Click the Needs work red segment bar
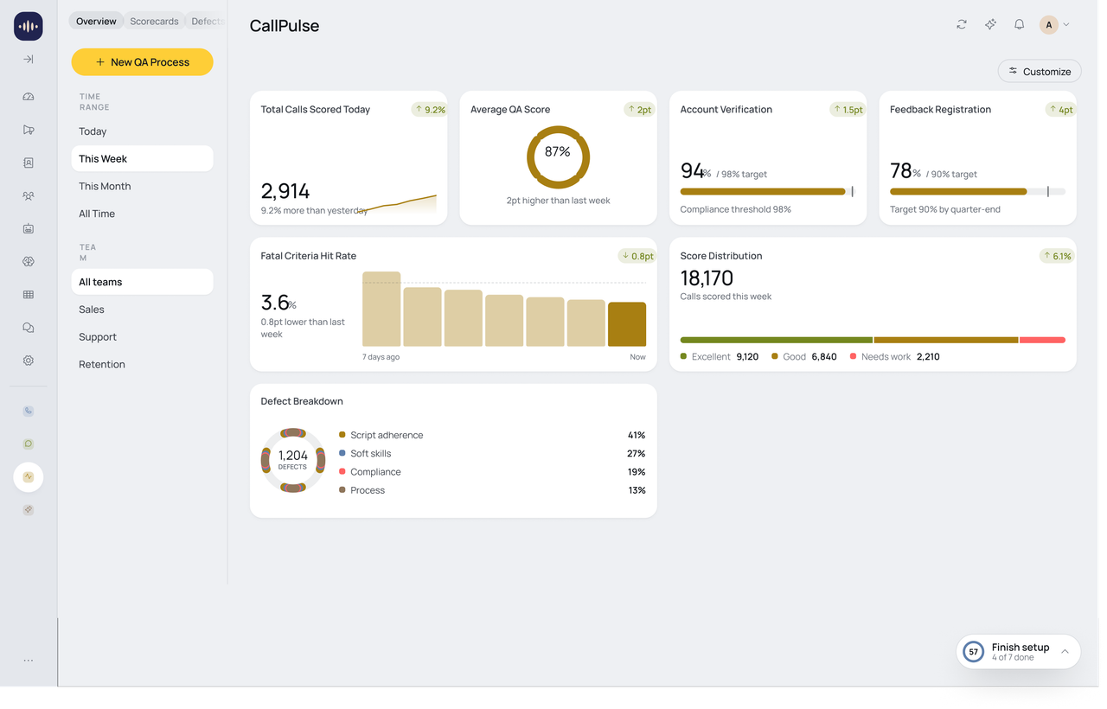This screenshot has width=1107, height=709. coord(1043,341)
